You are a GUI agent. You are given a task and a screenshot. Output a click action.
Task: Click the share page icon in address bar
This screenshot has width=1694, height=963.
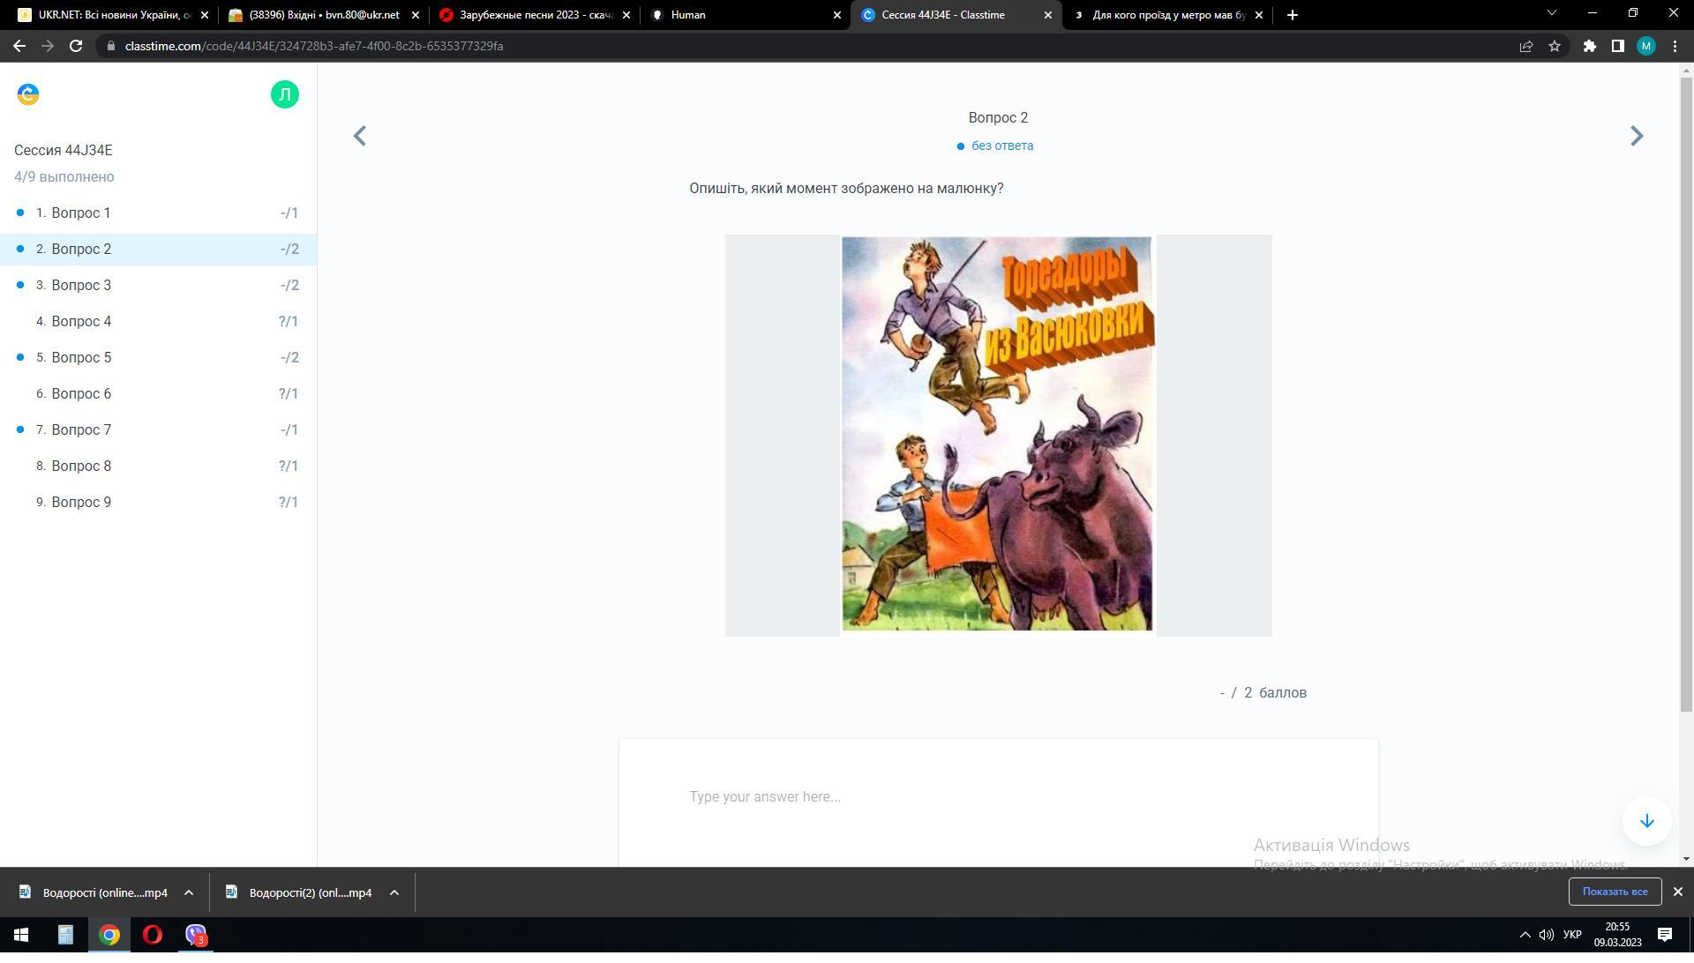(x=1525, y=46)
